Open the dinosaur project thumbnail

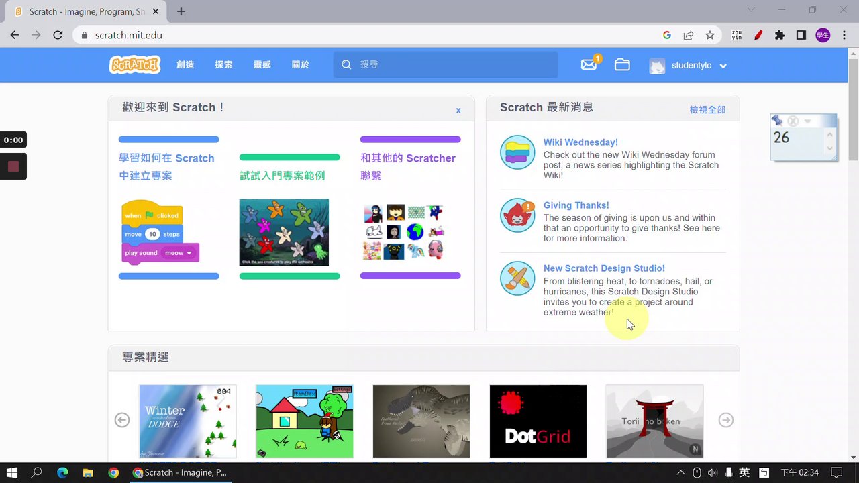(421, 421)
